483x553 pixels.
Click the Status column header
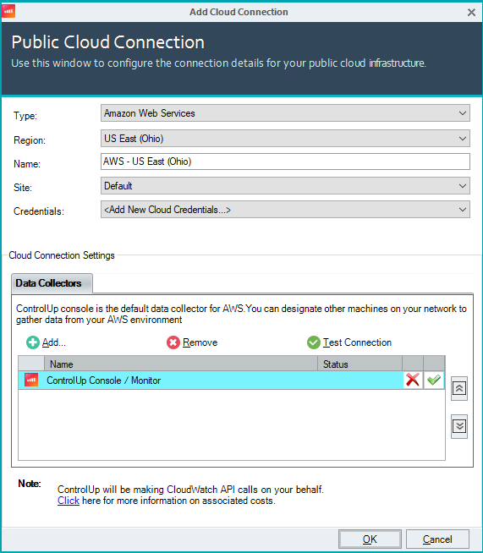[360, 364]
